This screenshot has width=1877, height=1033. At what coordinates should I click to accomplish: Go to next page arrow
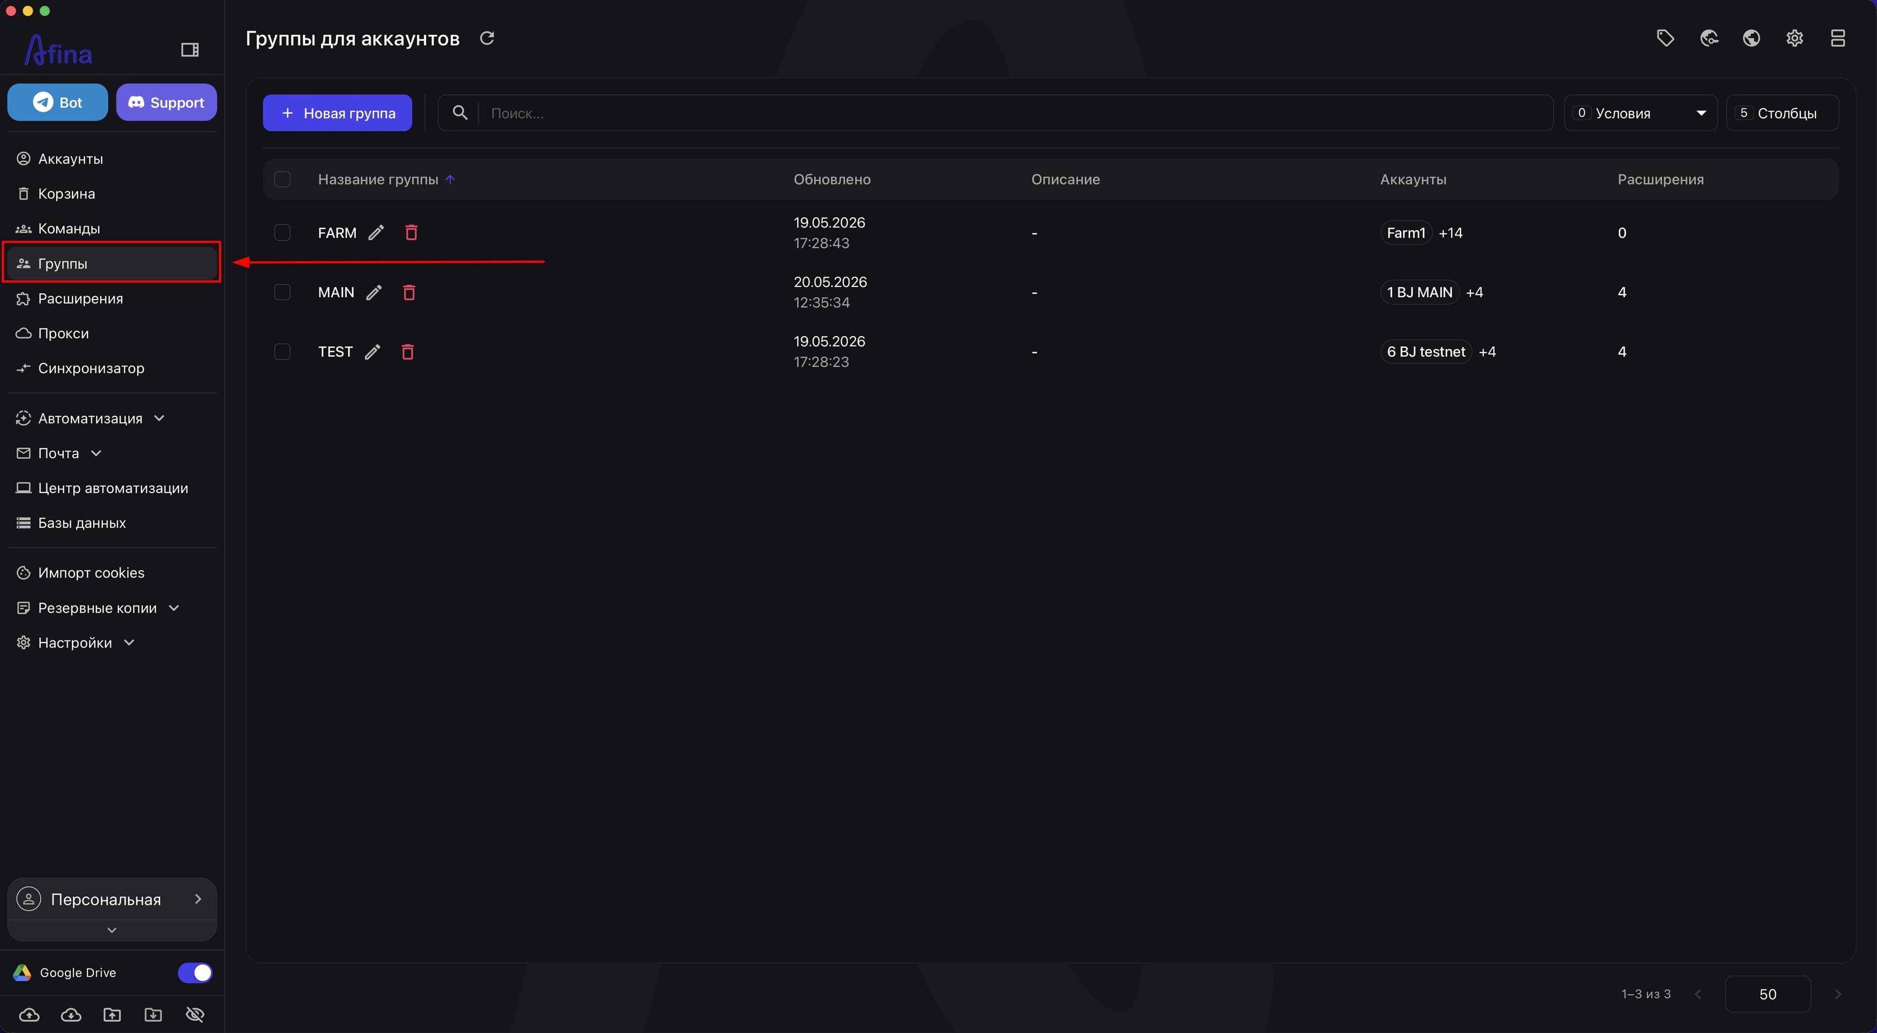point(1838,993)
